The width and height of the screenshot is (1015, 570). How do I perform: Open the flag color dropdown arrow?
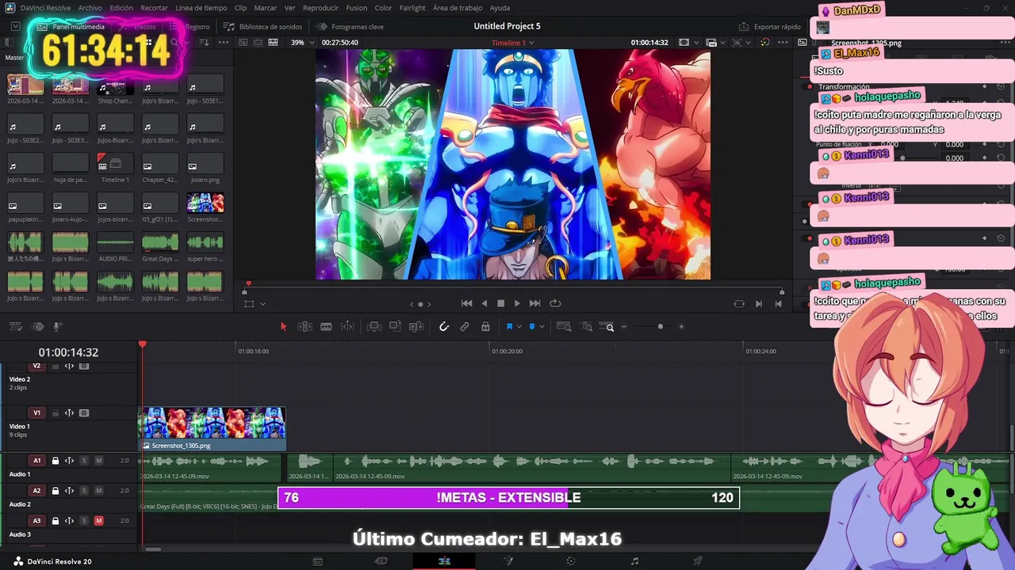tap(519, 327)
